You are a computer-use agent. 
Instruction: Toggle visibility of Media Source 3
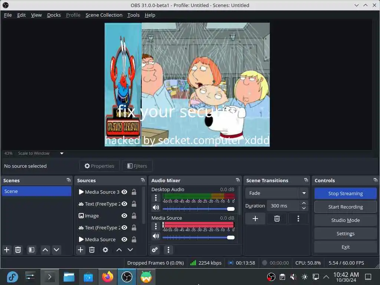124,192
